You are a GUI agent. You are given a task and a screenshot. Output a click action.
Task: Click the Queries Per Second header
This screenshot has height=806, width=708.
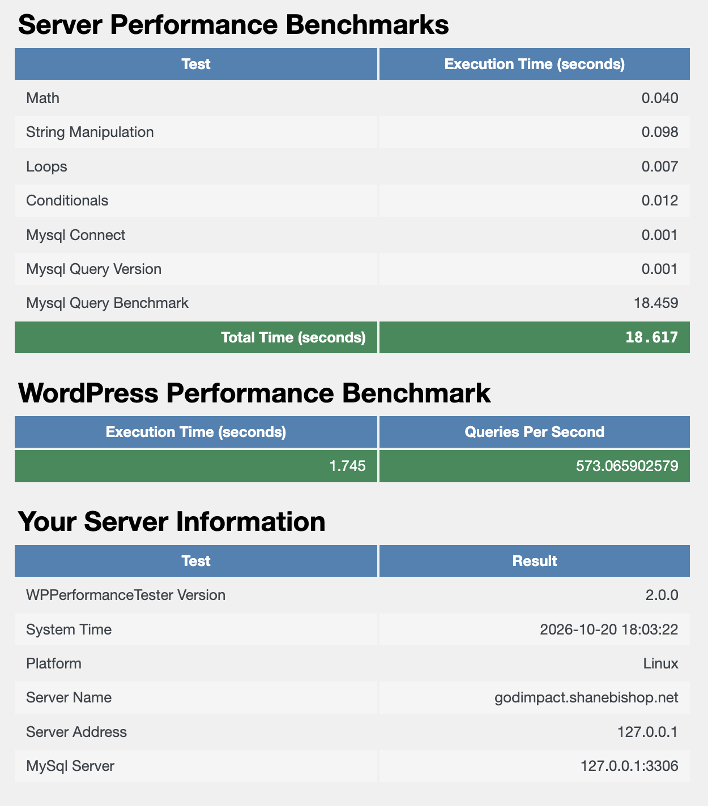tap(535, 432)
